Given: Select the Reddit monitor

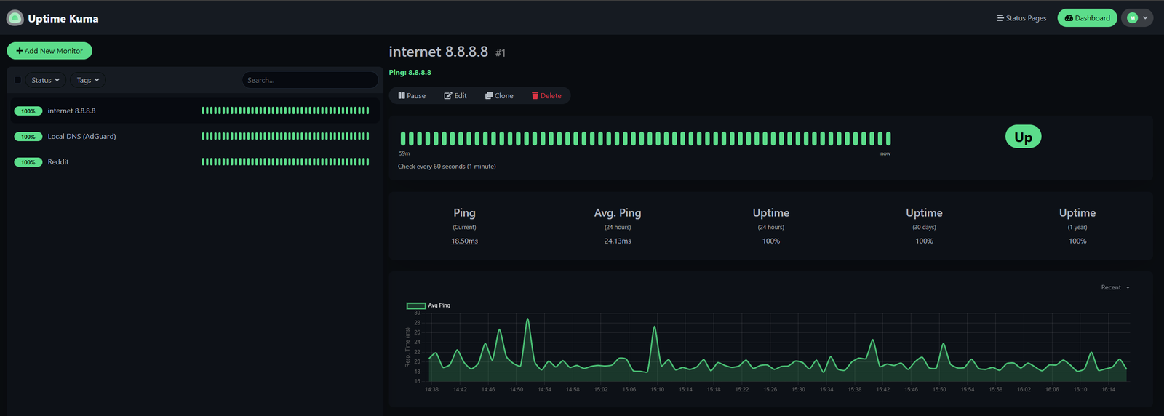Looking at the screenshot, I should [x=194, y=161].
